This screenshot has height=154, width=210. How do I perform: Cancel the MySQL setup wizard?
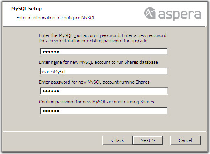185,140
